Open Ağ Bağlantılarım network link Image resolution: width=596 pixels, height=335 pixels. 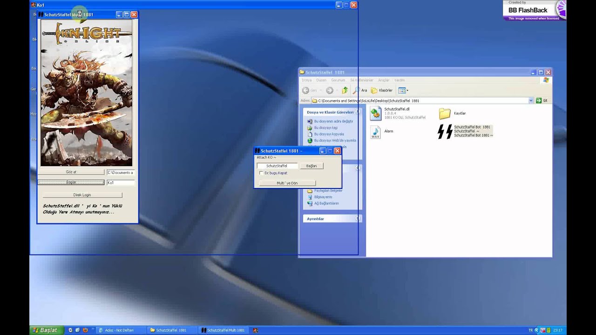pyautogui.click(x=326, y=203)
